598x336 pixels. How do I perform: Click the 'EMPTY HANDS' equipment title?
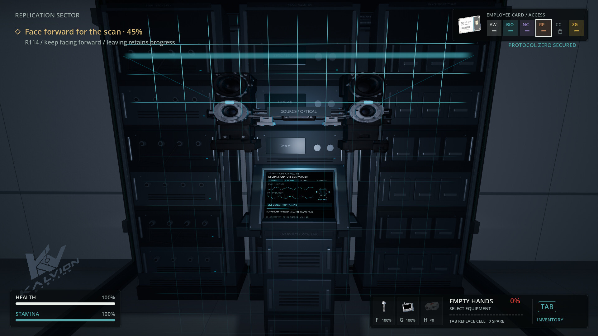pyautogui.click(x=471, y=301)
